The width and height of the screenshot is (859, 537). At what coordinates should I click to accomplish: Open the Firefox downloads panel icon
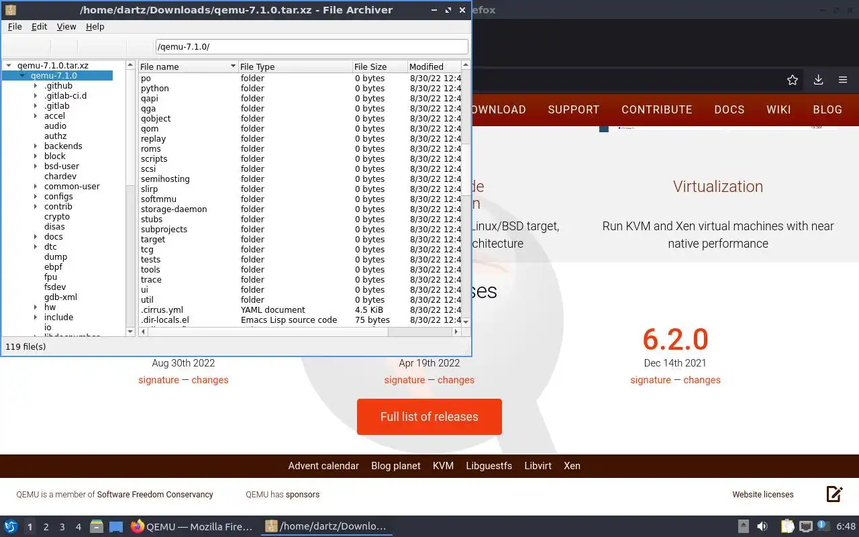818,80
